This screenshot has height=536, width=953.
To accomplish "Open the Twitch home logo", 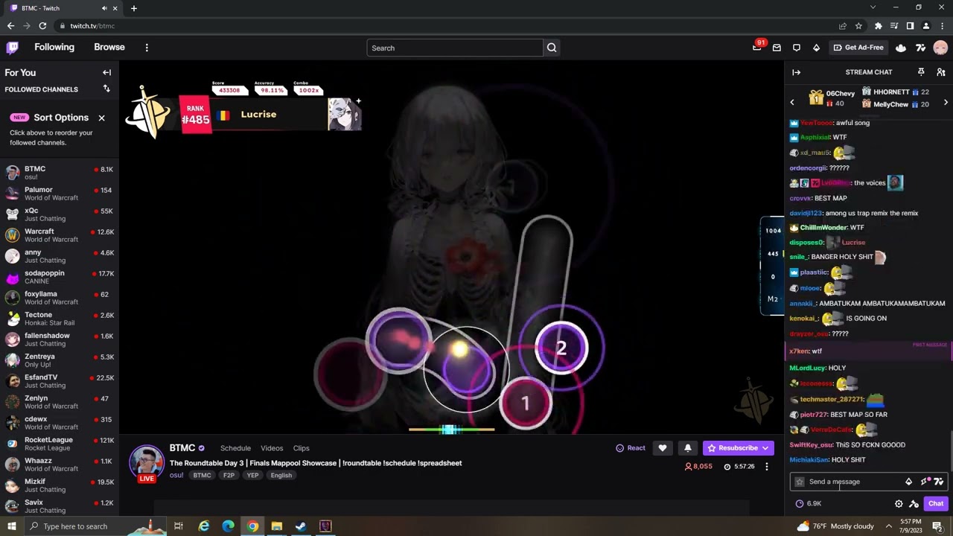I will (x=12, y=48).
